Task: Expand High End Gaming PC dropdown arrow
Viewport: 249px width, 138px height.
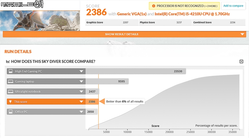Action: [81, 71]
